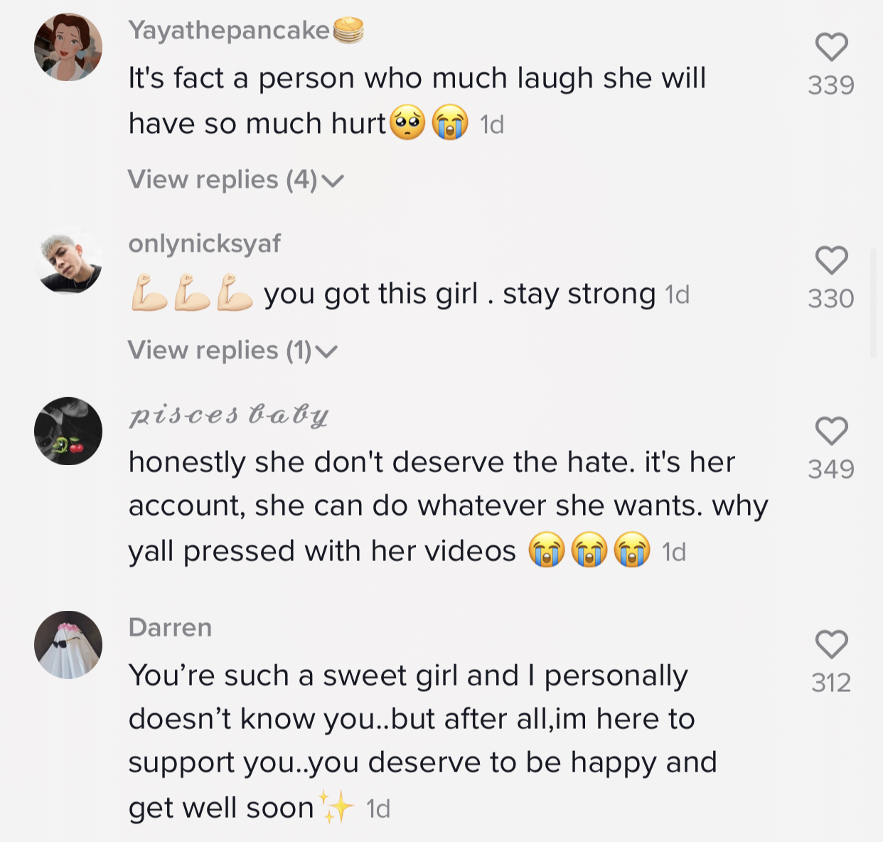Expand the 4 replies under Yayathepancake's comment
883x842 pixels.
[x=235, y=180]
